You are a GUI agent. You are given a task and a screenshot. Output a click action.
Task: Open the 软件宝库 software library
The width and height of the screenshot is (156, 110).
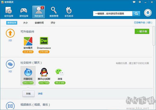click(9, 12)
